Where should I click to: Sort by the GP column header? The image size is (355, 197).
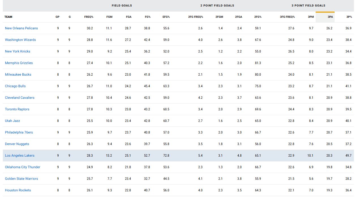(57, 17)
